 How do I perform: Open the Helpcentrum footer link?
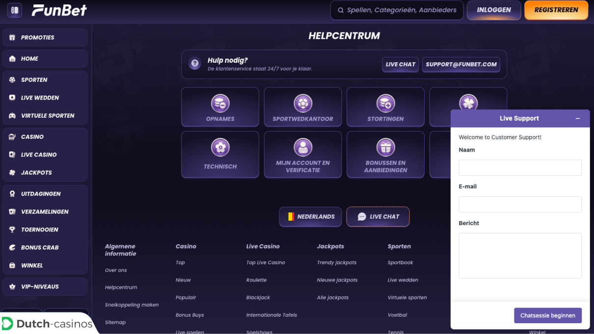point(121,287)
